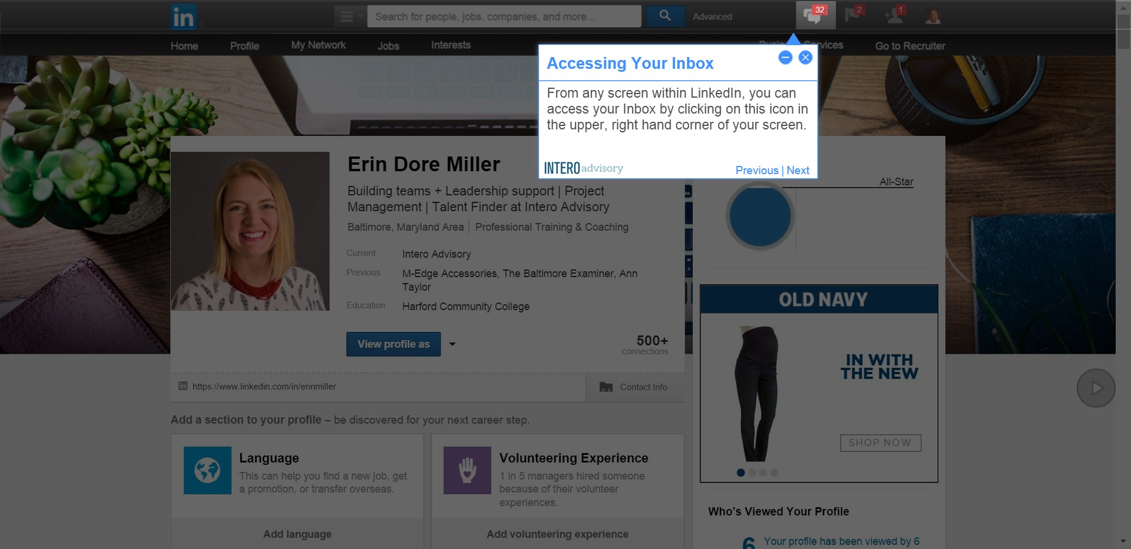Image resolution: width=1131 pixels, height=549 pixels.
Task: Click Add volunteering experience button
Action: coord(557,534)
